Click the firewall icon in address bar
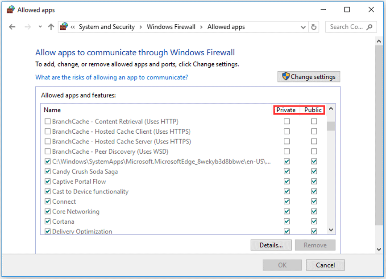 64,27
